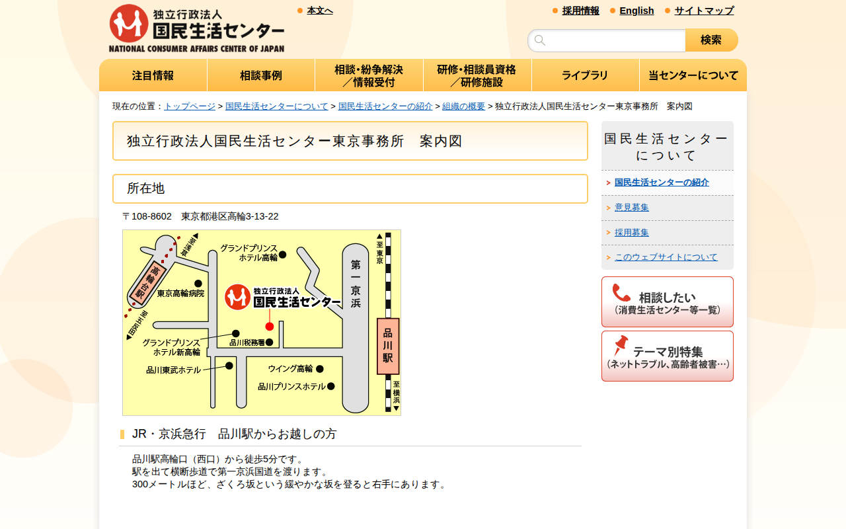Click the 相談したい consultation banner
This screenshot has width=846, height=529.
668,302
